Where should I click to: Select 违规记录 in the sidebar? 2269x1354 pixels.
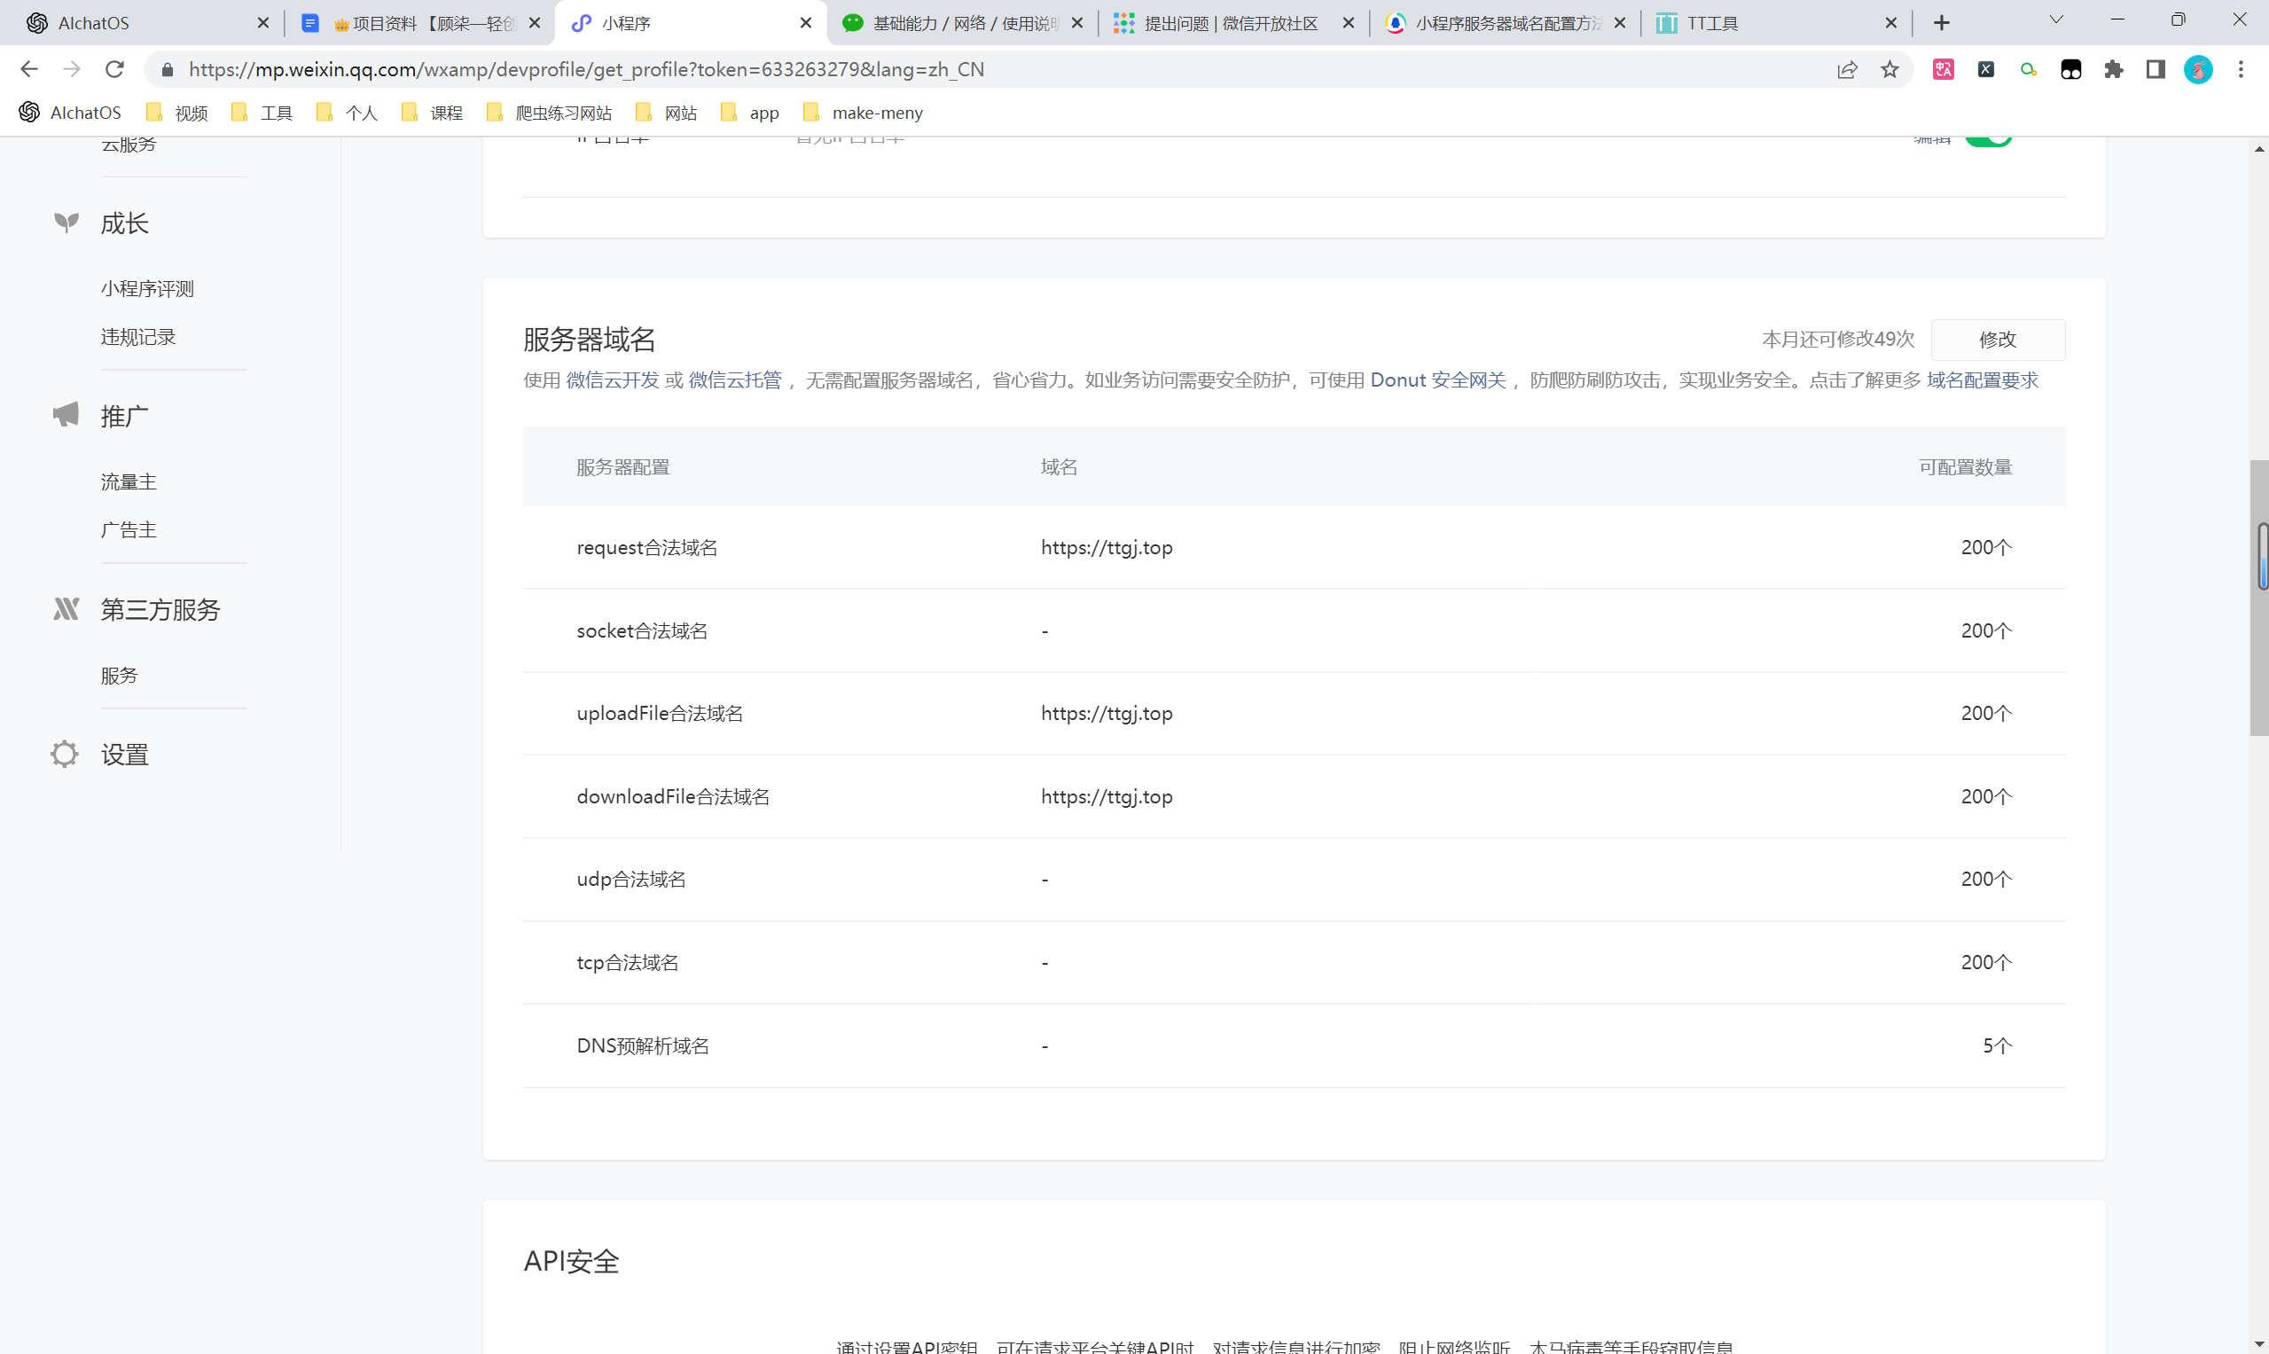click(137, 337)
